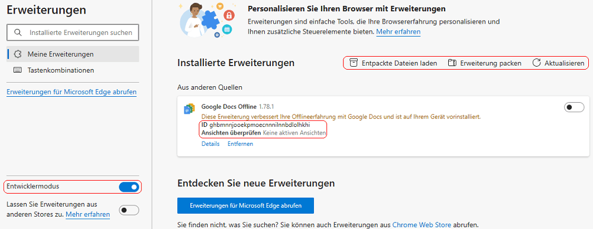Open Mehr erfahren link about other stores
This screenshot has width=593, height=229.
pyautogui.click(x=88, y=214)
